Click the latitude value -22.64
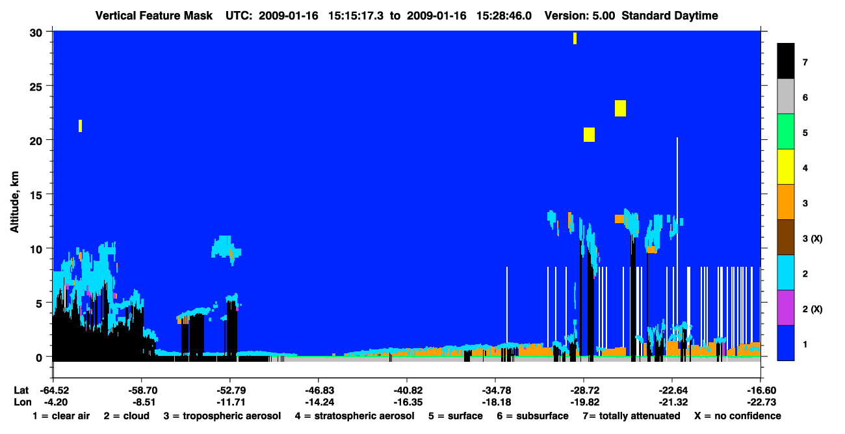The height and width of the screenshot is (434, 845). 672,390
